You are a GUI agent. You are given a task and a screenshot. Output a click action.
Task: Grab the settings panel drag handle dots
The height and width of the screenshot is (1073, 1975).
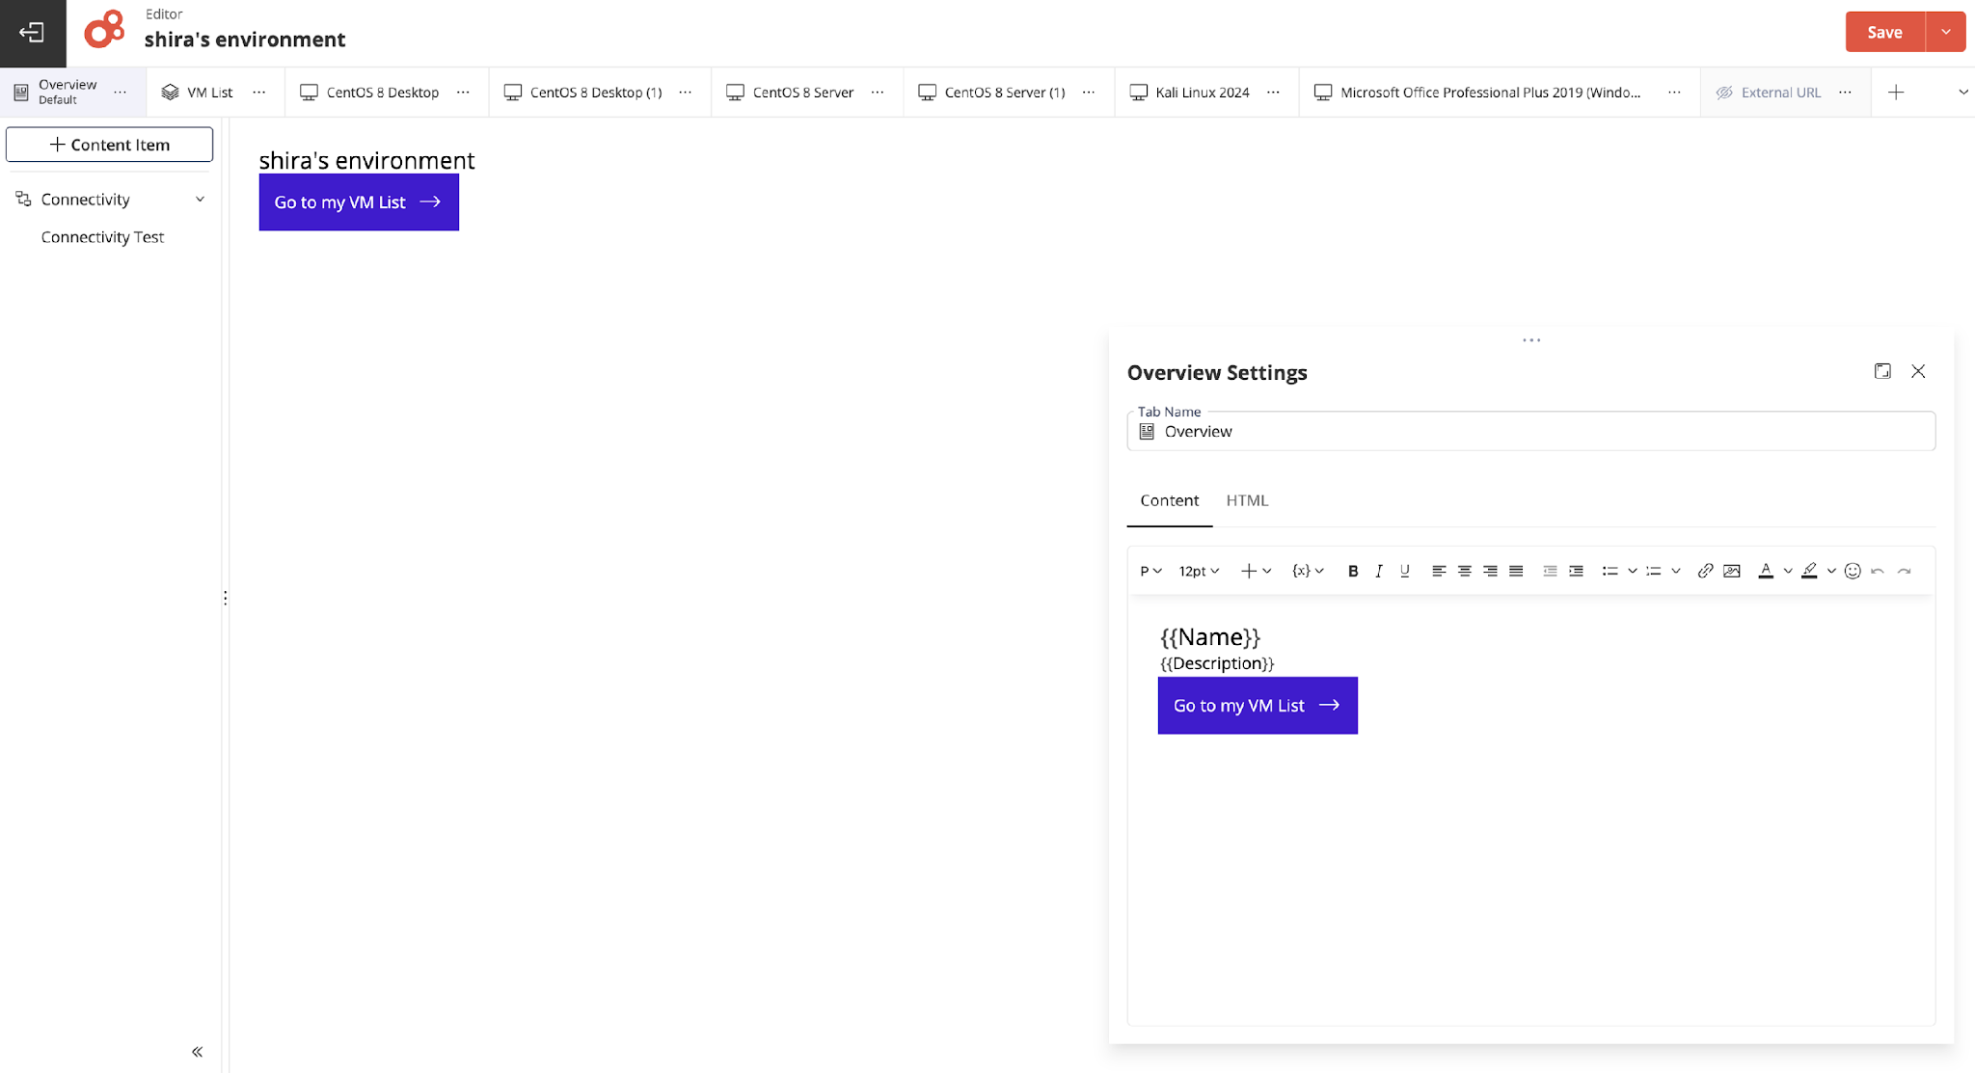1531,340
